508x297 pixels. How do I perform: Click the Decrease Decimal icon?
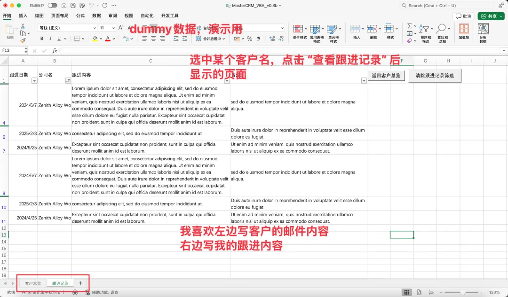coord(281,39)
